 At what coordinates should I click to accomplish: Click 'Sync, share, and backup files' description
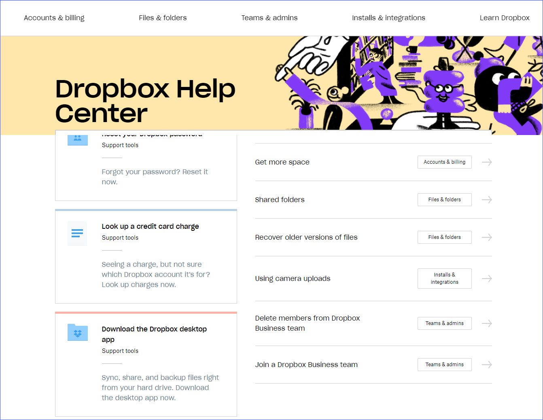(160, 388)
